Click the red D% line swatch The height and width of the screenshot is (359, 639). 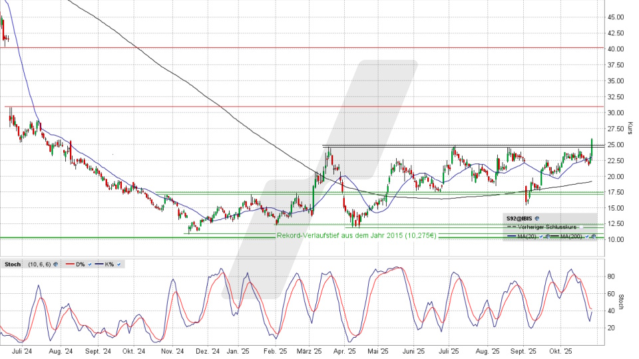[x=70, y=264]
